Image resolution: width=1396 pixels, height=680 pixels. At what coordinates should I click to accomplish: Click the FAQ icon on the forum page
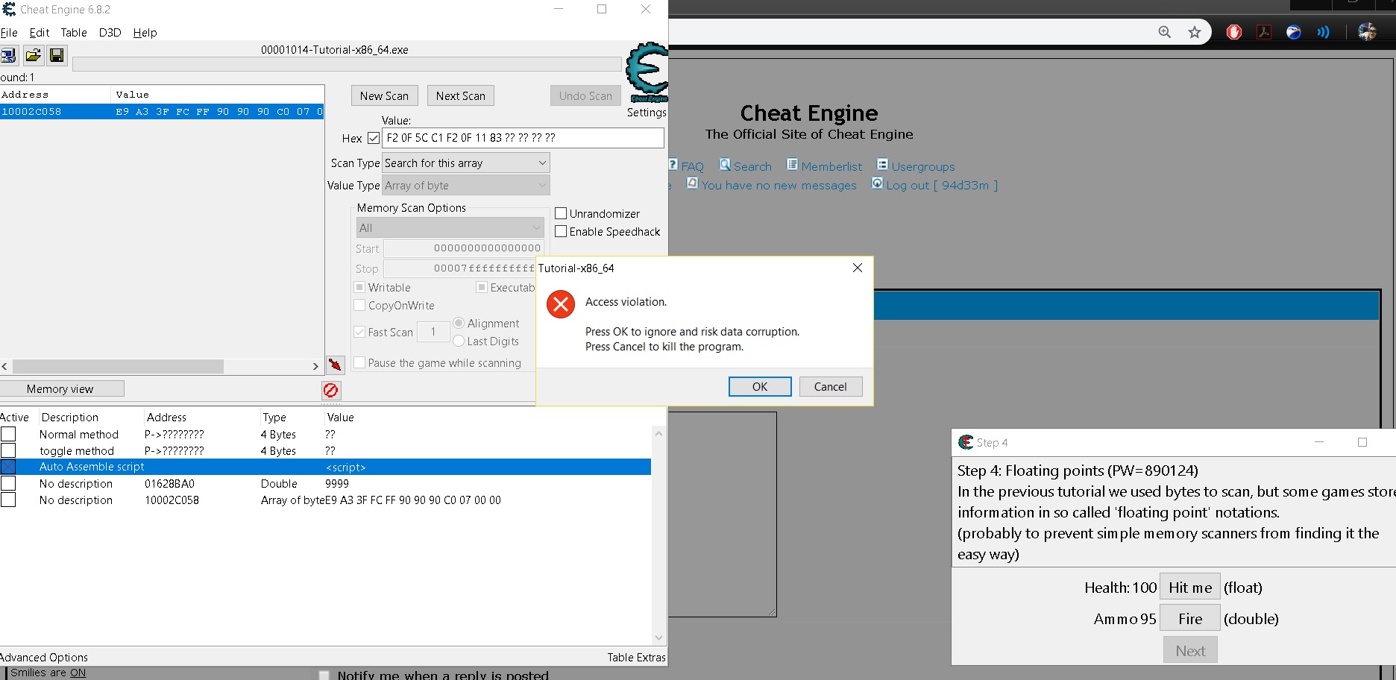coord(673,165)
